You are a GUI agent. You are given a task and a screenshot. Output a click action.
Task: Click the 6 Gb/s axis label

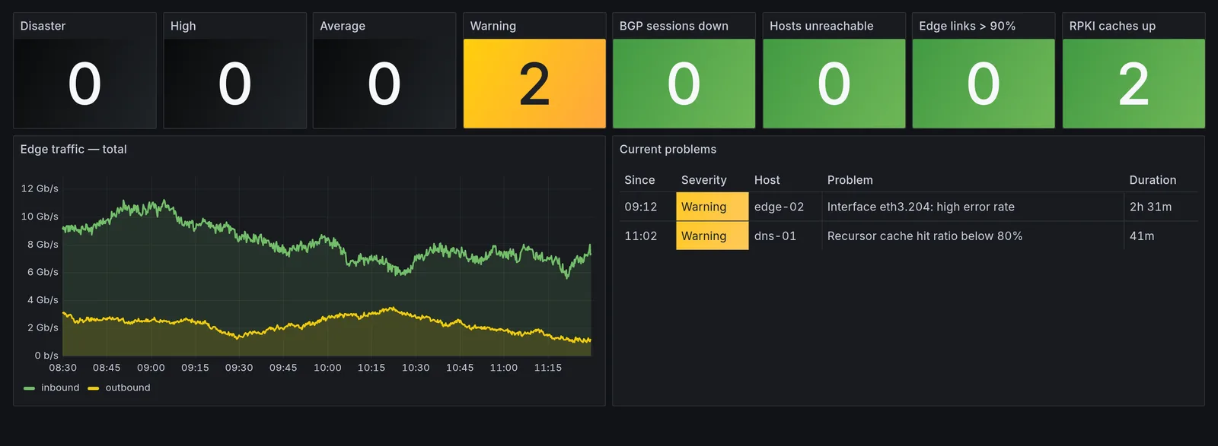coord(43,272)
